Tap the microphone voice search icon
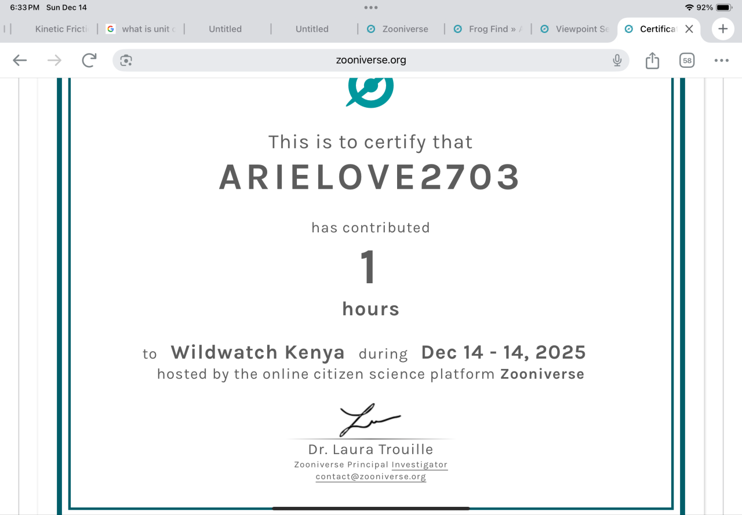This screenshot has width=742, height=515. pyautogui.click(x=617, y=60)
